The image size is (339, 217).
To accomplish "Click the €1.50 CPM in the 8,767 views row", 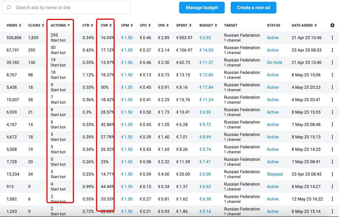I will click(127, 75).
